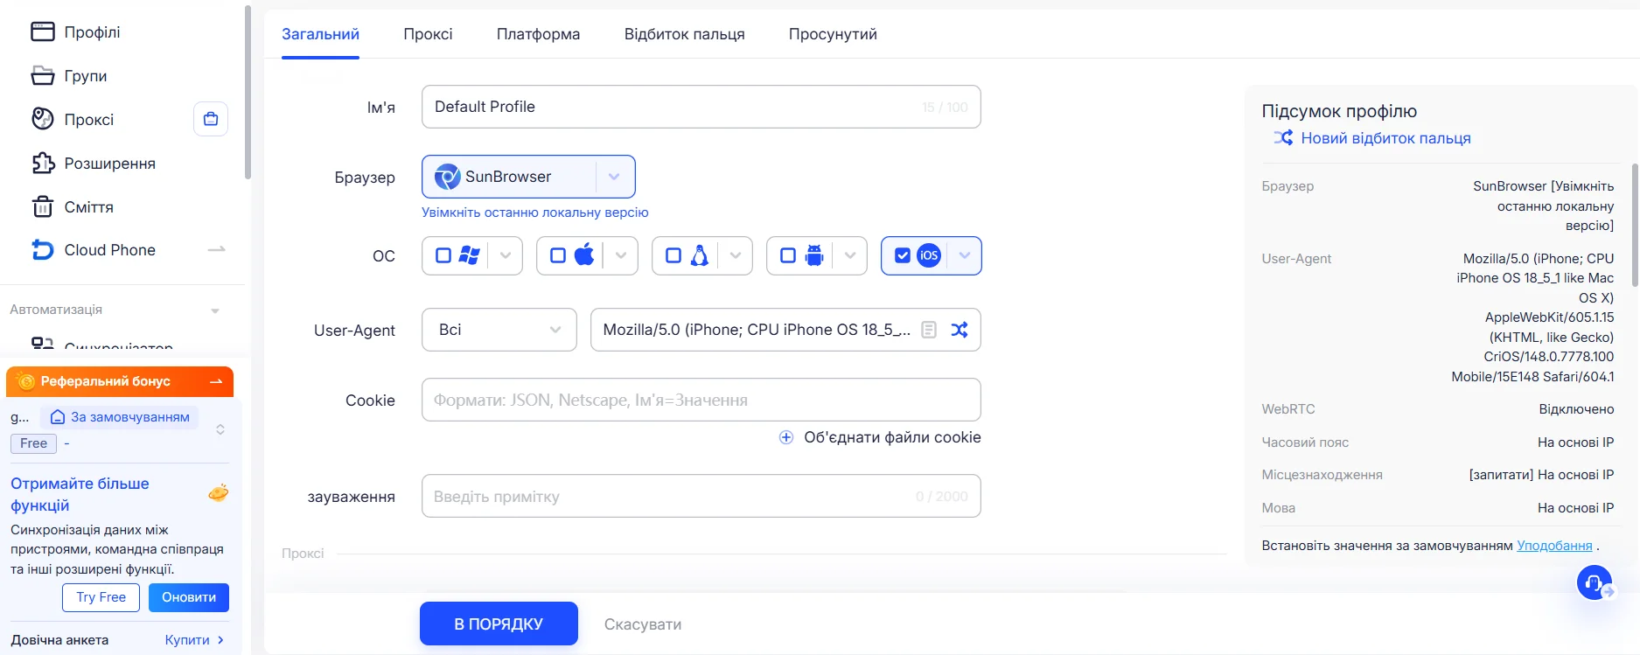
Task: Open the User-Agent 'Всі' dropdown
Action: (x=499, y=330)
